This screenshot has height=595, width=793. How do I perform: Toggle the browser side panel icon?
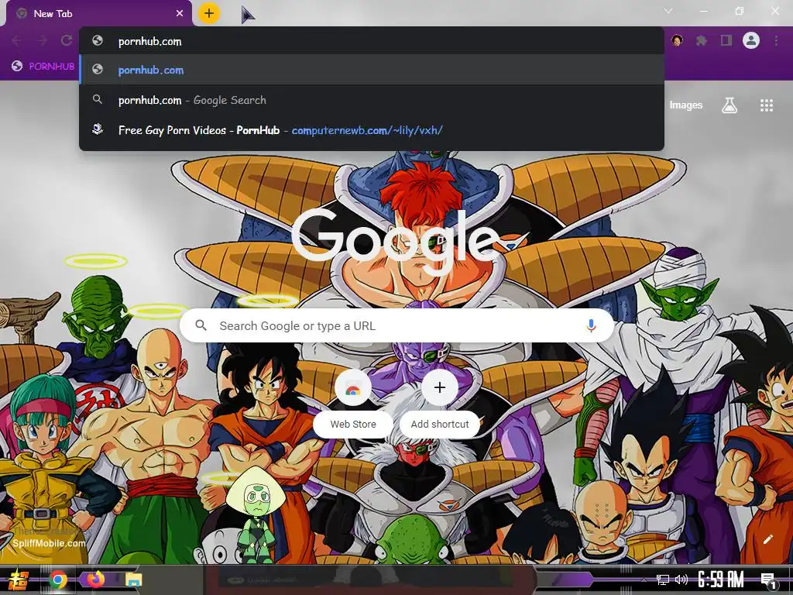pos(726,40)
